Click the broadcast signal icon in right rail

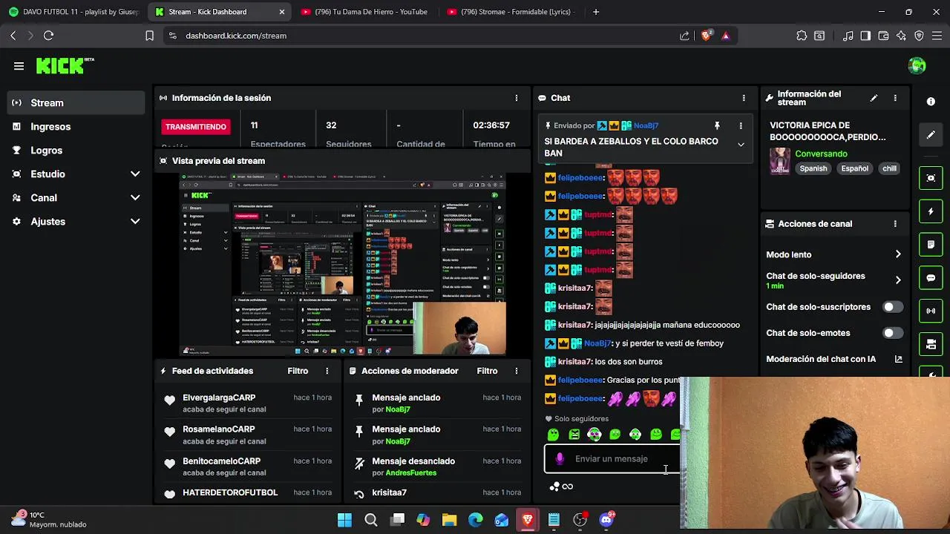(931, 311)
